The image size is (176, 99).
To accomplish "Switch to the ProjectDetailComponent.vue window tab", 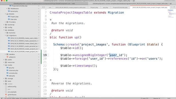I will [44, 4].
